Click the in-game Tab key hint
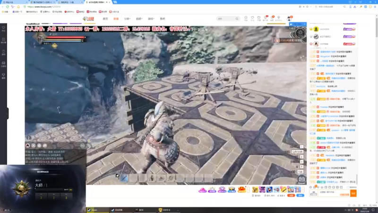This screenshot has height=213, width=378. point(301,172)
